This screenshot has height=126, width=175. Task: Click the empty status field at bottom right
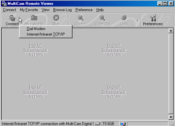(x=148, y=124)
